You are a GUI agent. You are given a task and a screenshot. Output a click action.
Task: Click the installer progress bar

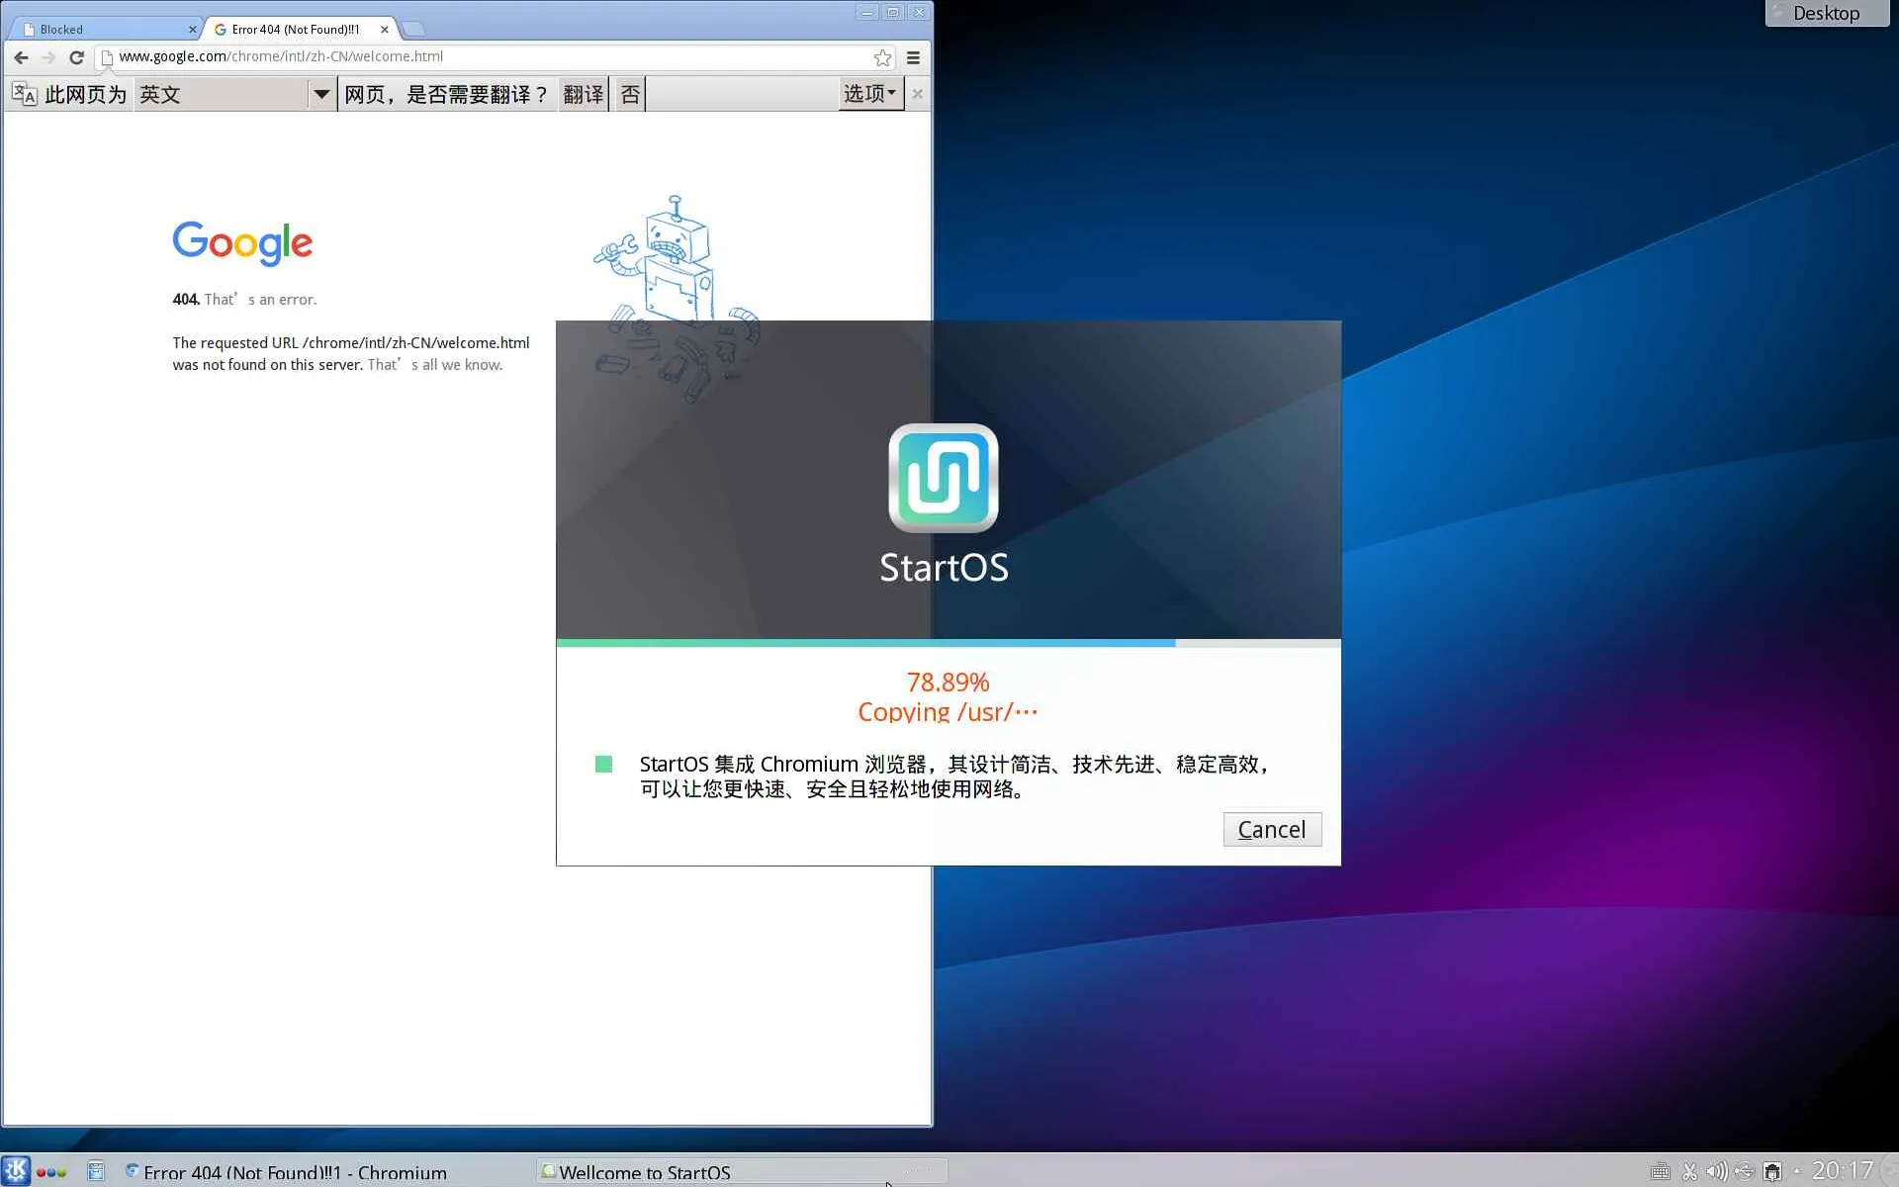point(948,643)
